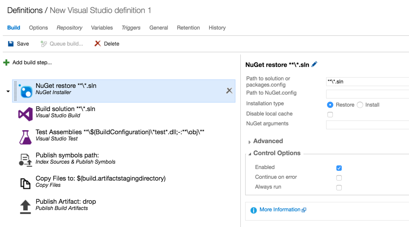Click the Copy Files step icon

pyautogui.click(x=25, y=183)
